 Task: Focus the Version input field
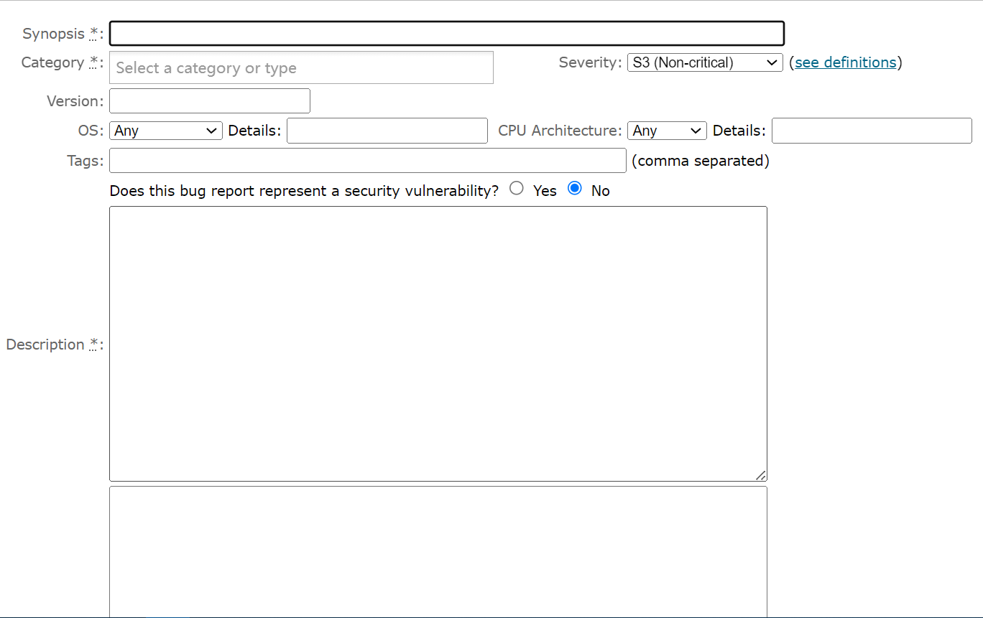[x=210, y=101]
